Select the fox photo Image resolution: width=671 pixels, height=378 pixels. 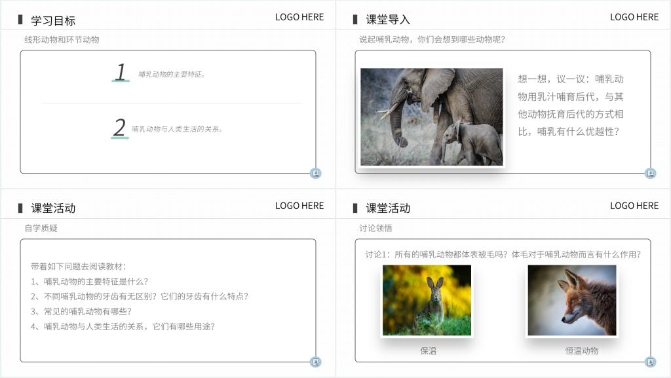click(x=571, y=300)
